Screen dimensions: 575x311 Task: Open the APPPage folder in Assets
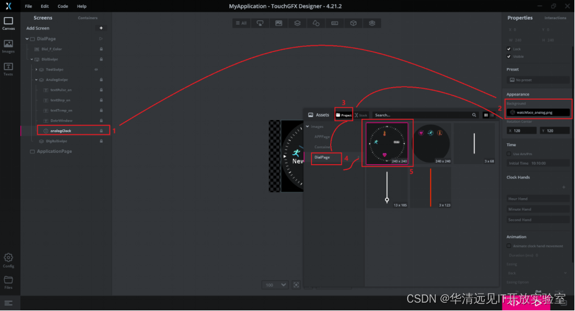click(x=322, y=137)
